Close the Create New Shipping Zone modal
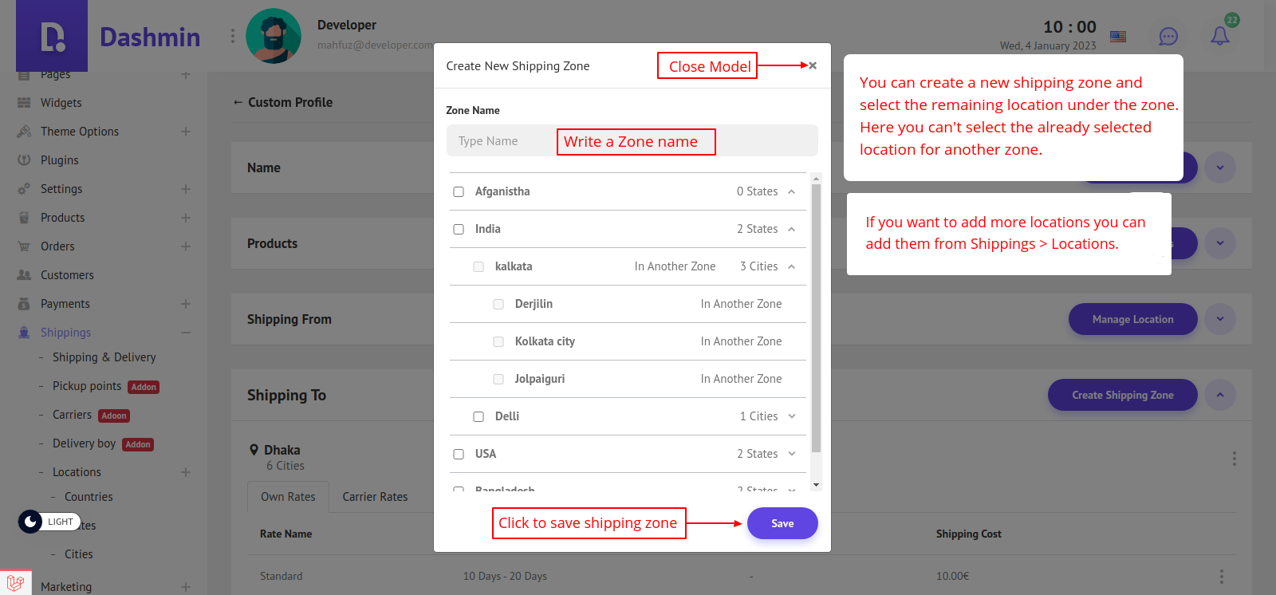Image resolution: width=1276 pixels, height=595 pixels. (813, 65)
